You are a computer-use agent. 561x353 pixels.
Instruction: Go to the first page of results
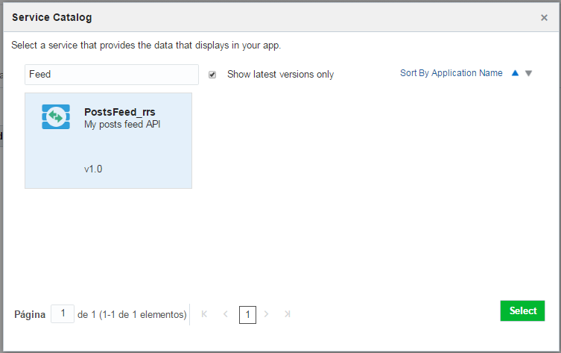click(x=205, y=315)
